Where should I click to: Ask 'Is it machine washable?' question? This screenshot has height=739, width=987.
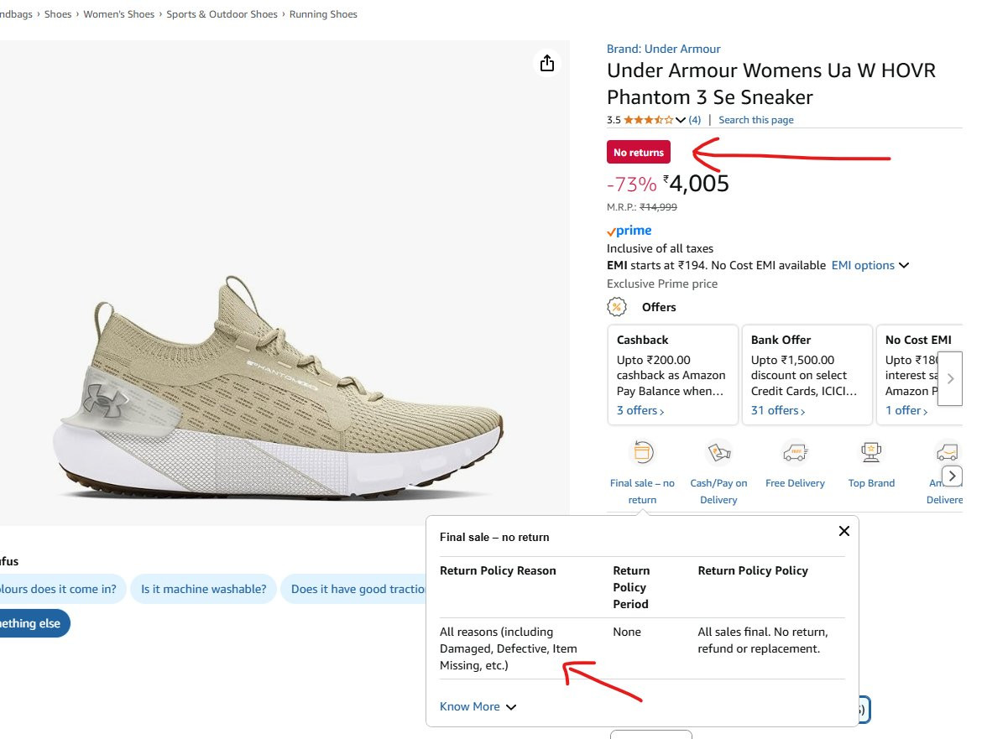click(203, 589)
